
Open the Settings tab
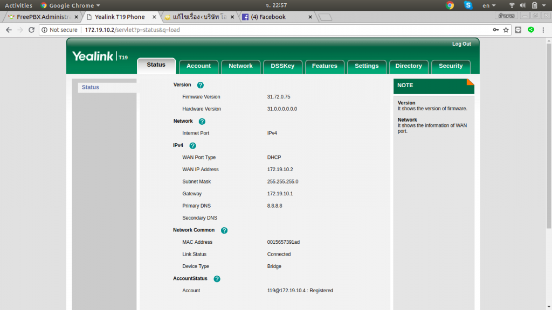click(x=367, y=66)
